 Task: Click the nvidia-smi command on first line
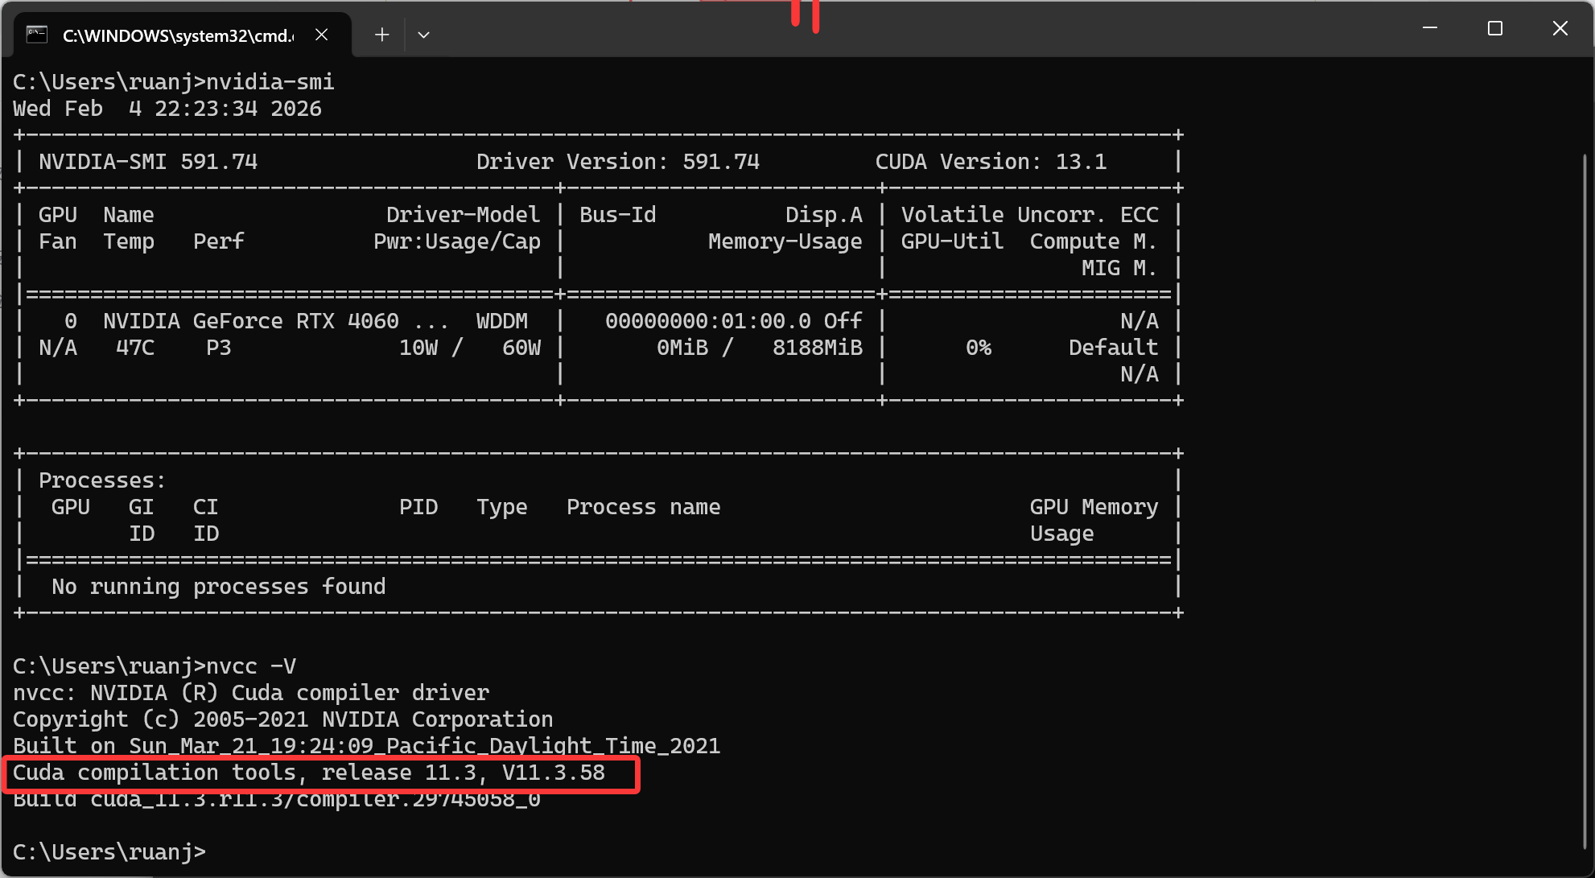point(270,82)
